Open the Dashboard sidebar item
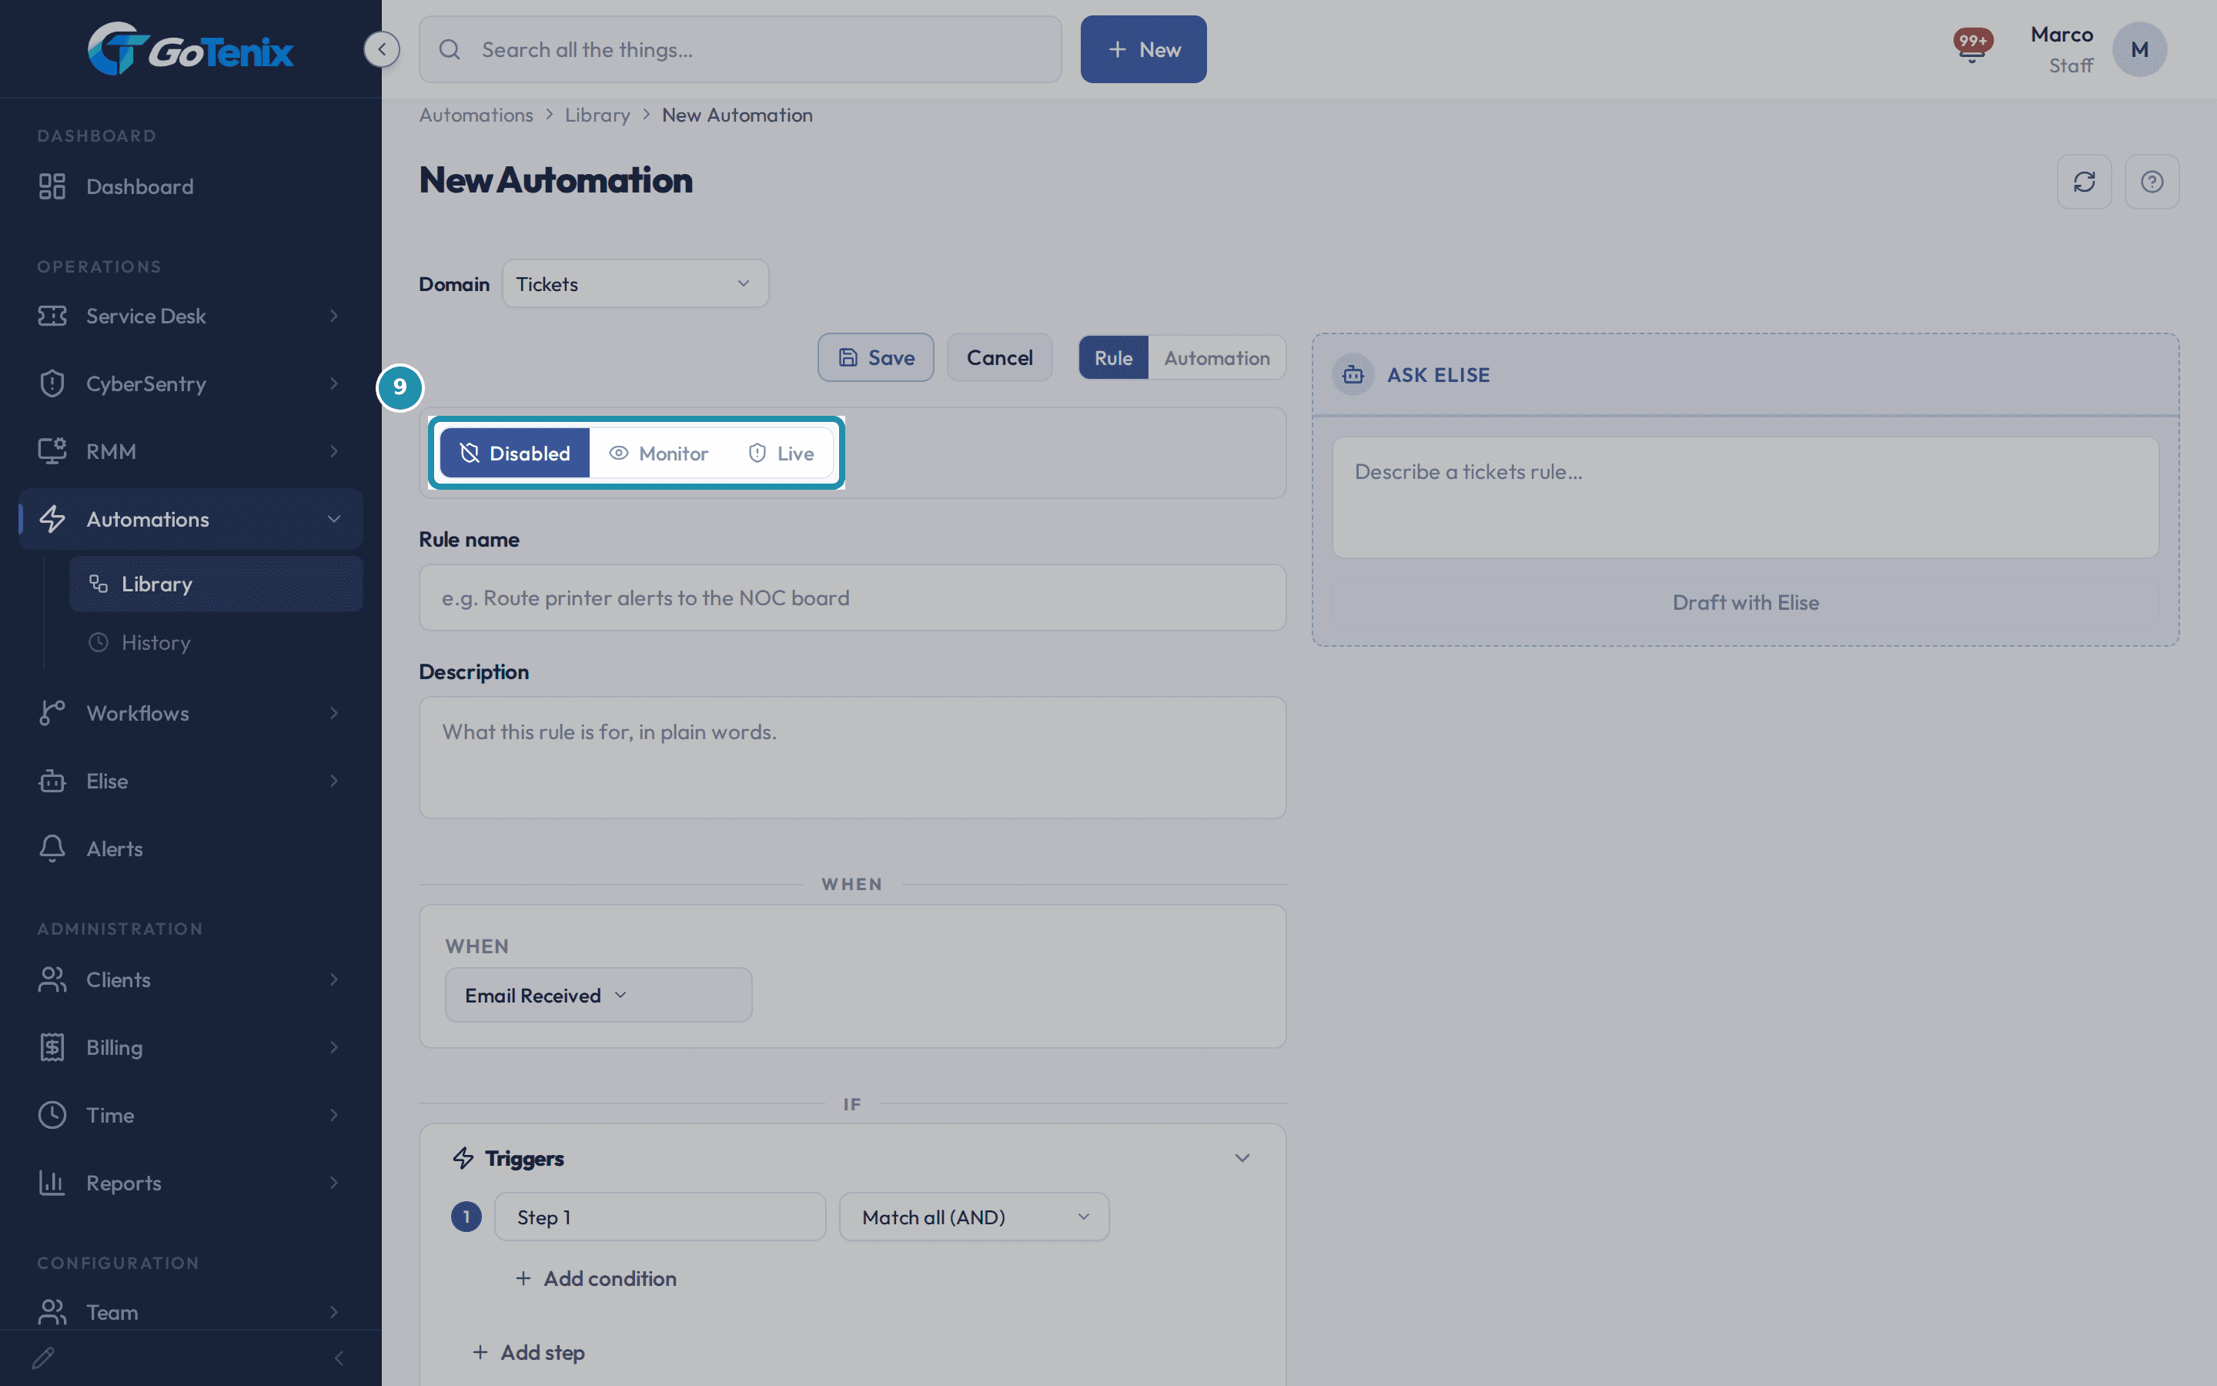Image resolution: width=2217 pixels, height=1386 pixels. coord(191,186)
